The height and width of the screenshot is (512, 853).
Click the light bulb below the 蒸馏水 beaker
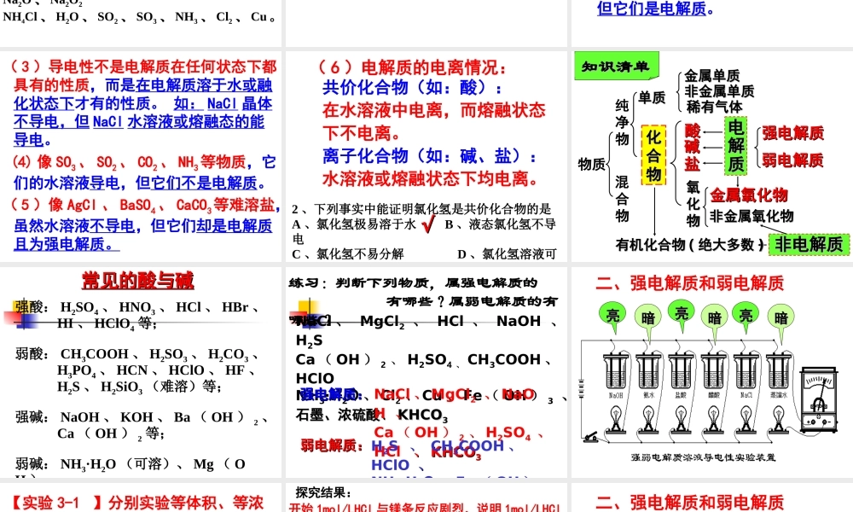(x=779, y=419)
